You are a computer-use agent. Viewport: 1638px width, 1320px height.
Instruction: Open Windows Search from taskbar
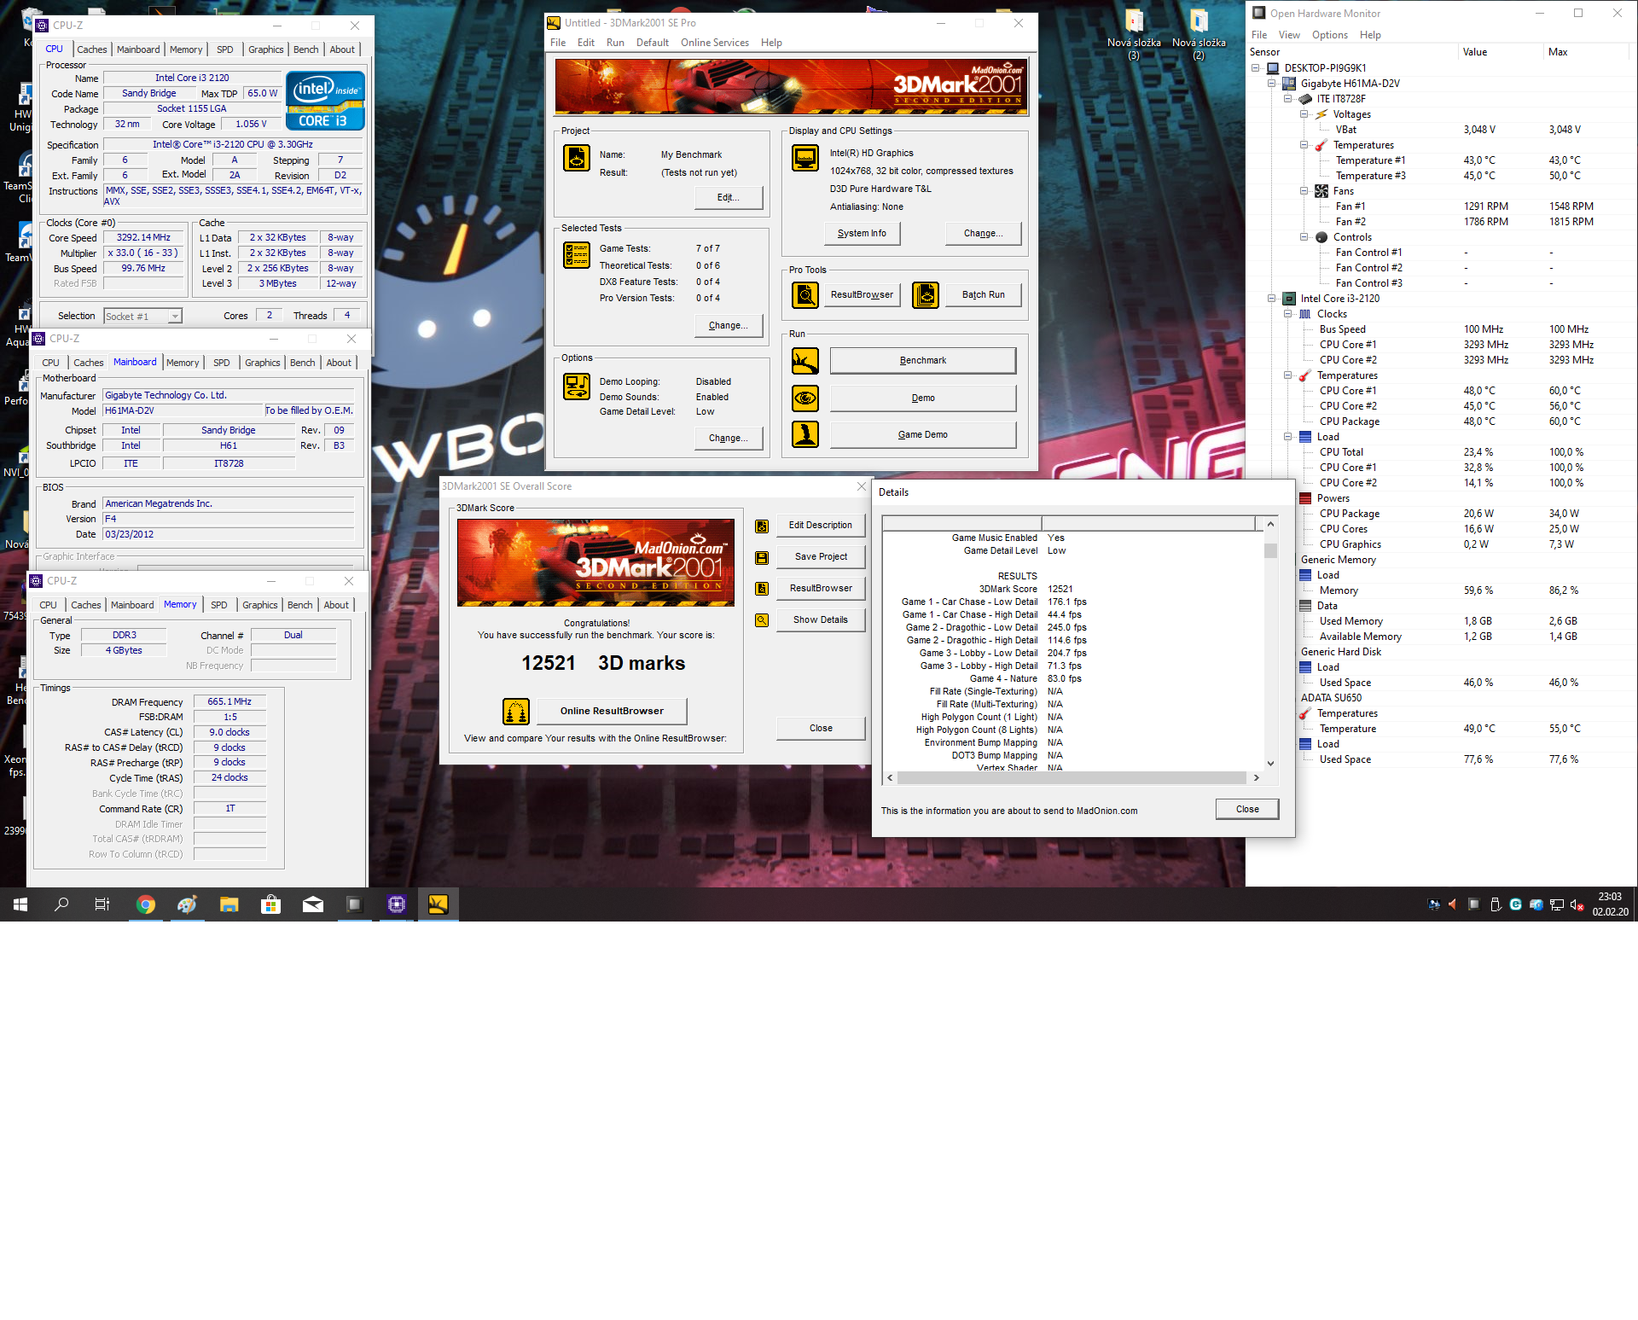pos(61,904)
